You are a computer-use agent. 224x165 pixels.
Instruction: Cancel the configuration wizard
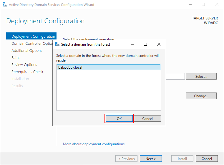(207, 159)
